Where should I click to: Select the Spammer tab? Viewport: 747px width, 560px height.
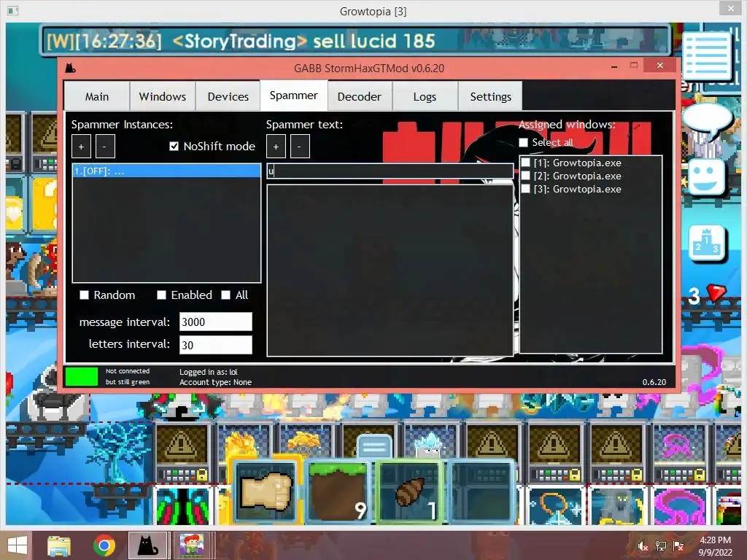point(293,96)
